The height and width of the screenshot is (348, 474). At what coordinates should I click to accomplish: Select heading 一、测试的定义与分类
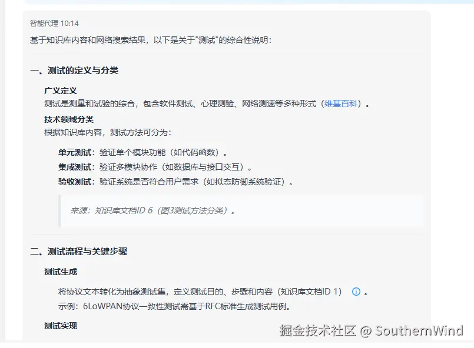point(74,71)
